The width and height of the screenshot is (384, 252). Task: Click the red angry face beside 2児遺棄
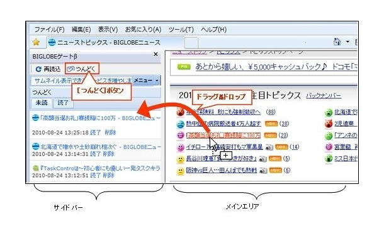[x=329, y=123]
